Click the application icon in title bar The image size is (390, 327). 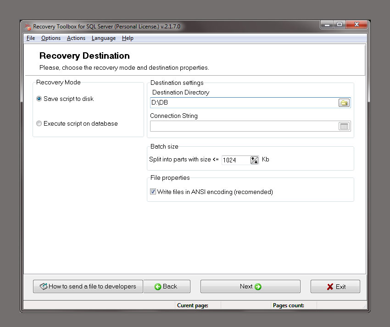28,27
